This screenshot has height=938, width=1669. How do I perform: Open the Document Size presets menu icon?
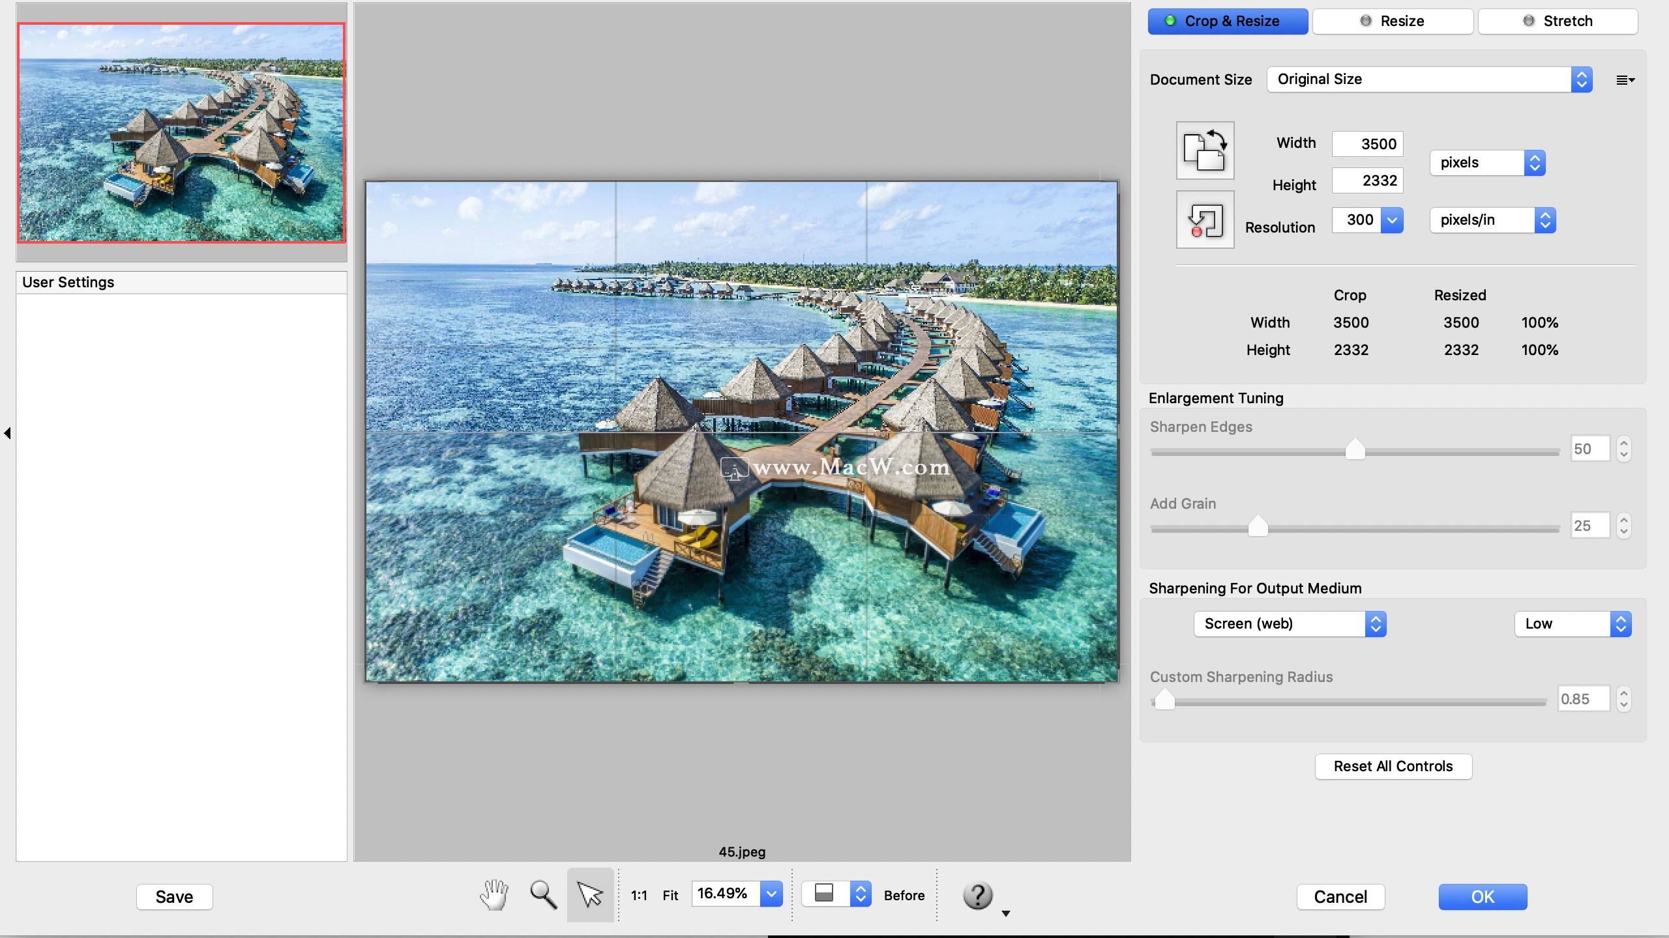1625,80
